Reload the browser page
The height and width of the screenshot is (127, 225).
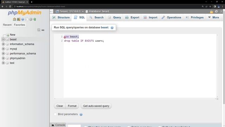click(10, 6)
